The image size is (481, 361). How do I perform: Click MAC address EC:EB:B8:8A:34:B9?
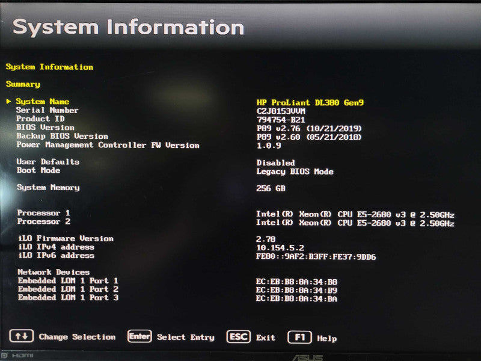296,291
